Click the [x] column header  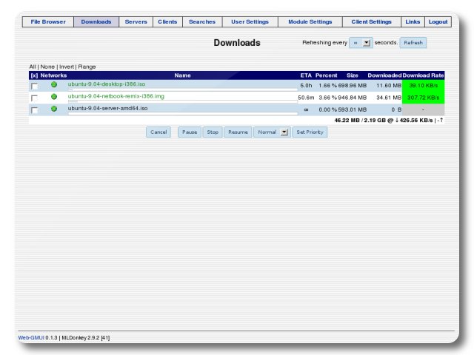coord(34,75)
